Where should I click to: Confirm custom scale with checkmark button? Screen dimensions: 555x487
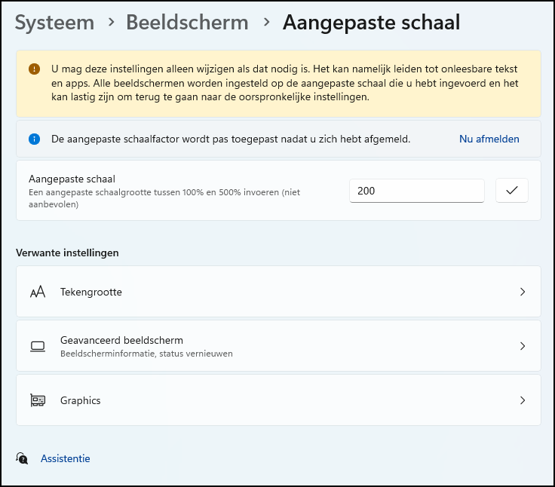point(512,191)
